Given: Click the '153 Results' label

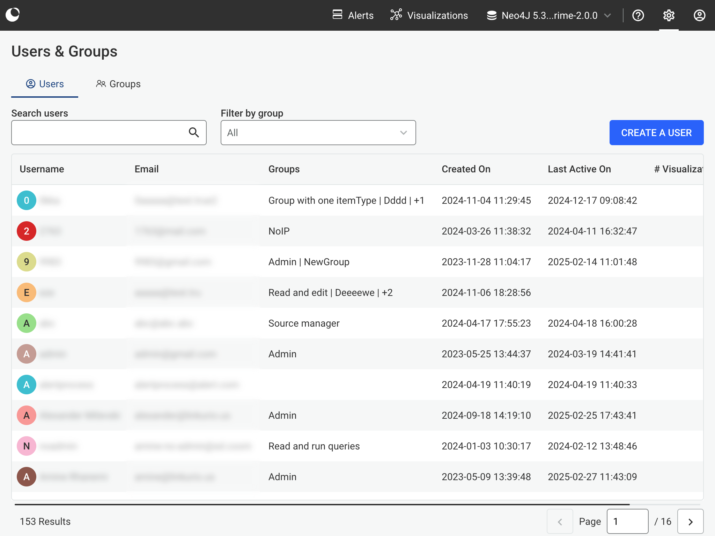Looking at the screenshot, I should pos(45,521).
